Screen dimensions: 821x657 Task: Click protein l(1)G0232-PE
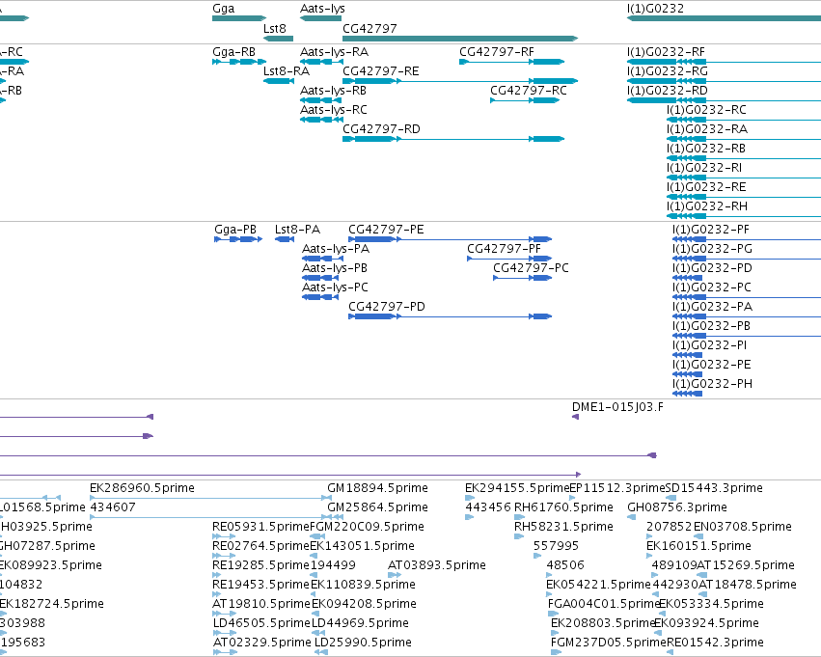coord(688,374)
